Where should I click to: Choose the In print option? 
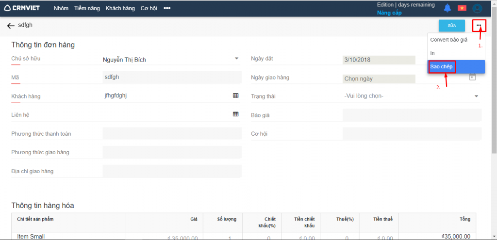click(432, 53)
